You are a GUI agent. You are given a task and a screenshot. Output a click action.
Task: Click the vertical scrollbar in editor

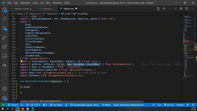tap(195, 47)
